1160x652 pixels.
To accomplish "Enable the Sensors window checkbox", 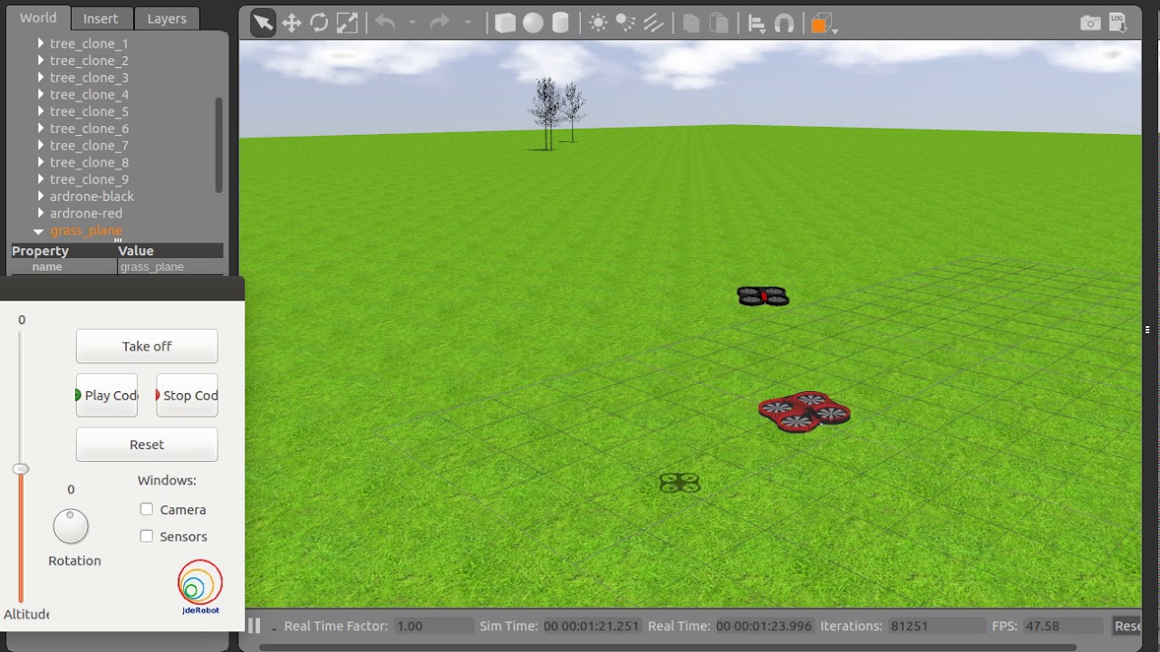I will (147, 536).
